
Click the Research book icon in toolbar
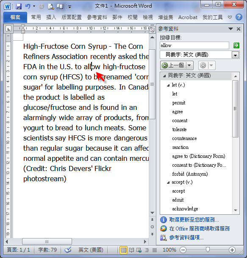point(60,6)
